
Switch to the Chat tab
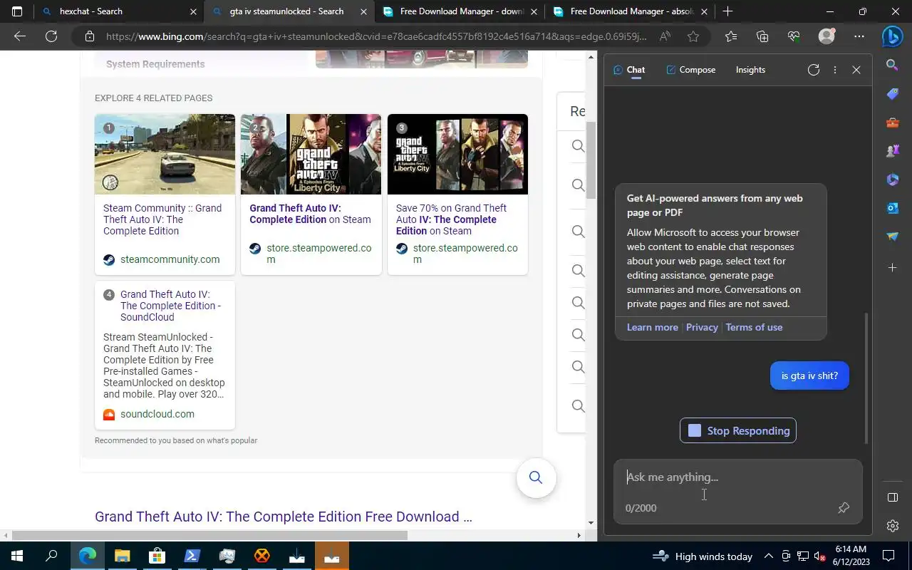pyautogui.click(x=629, y=70)
